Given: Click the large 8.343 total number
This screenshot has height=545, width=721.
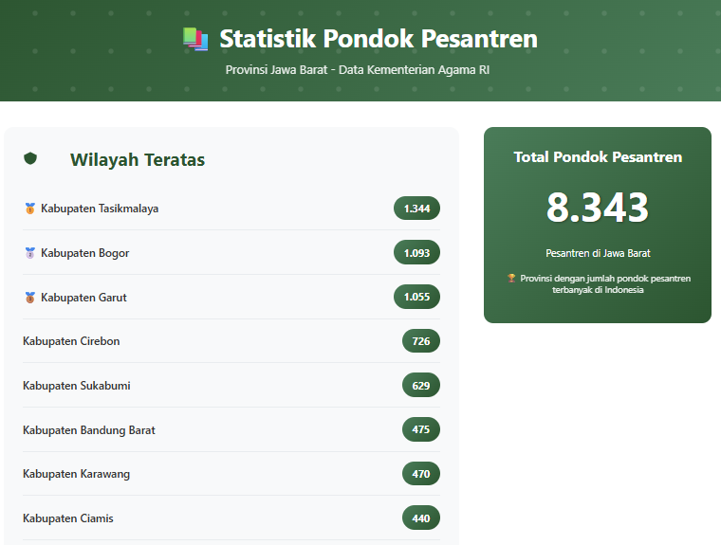Looking at the screenshot, I should point(598,208).
